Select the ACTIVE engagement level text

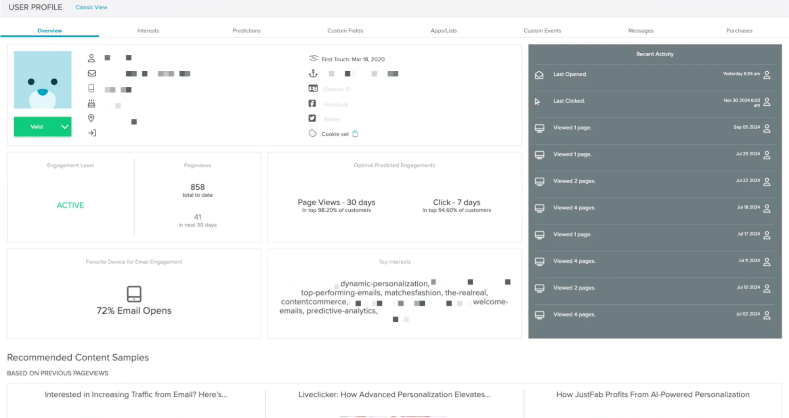pos(70,205)
